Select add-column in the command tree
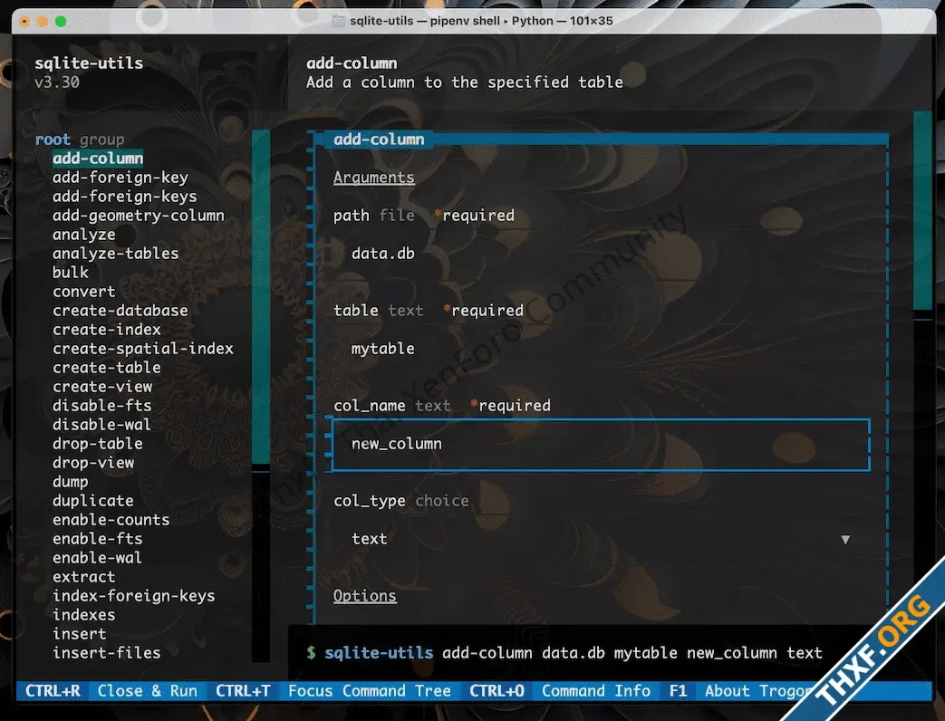 tap(98, 159)
